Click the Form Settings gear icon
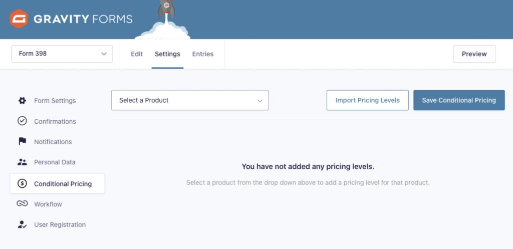 pos(22,100)
